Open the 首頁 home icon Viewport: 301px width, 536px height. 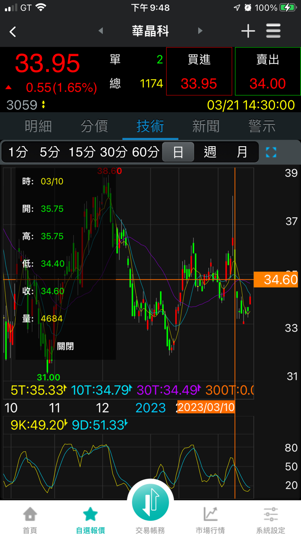[x=30, y=514]
